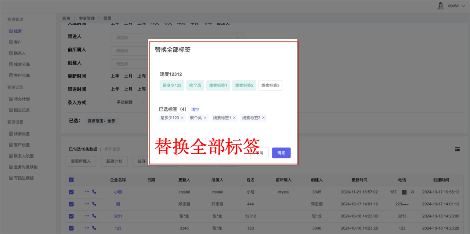The image size is (470, 234).
Task: Click the 2024-11-21 16:57:02 update time cell
Action: coord(359,192)
